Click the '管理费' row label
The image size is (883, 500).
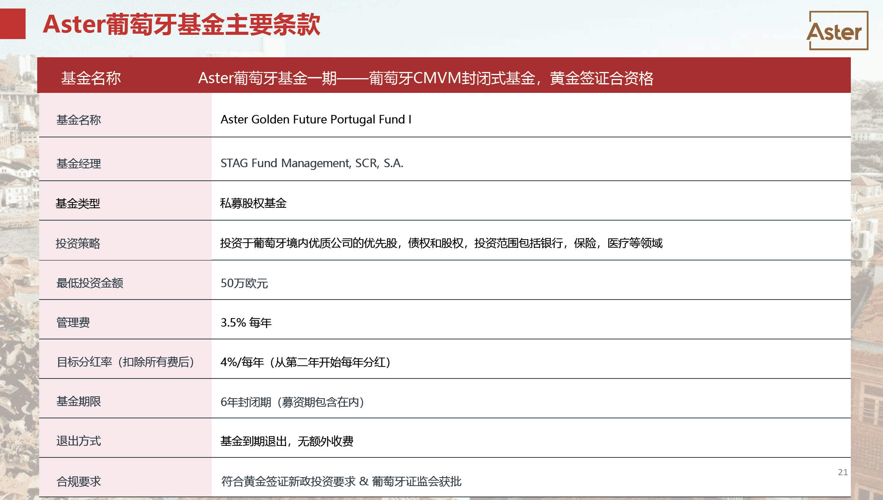[x=73, y=323]
